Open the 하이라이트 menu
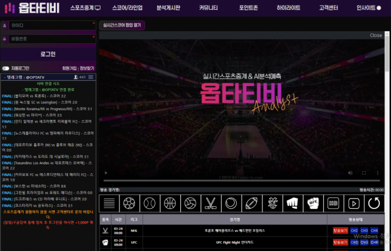This screenshot has width=391, height=251. pyautogui.click(x=288, y=8)
